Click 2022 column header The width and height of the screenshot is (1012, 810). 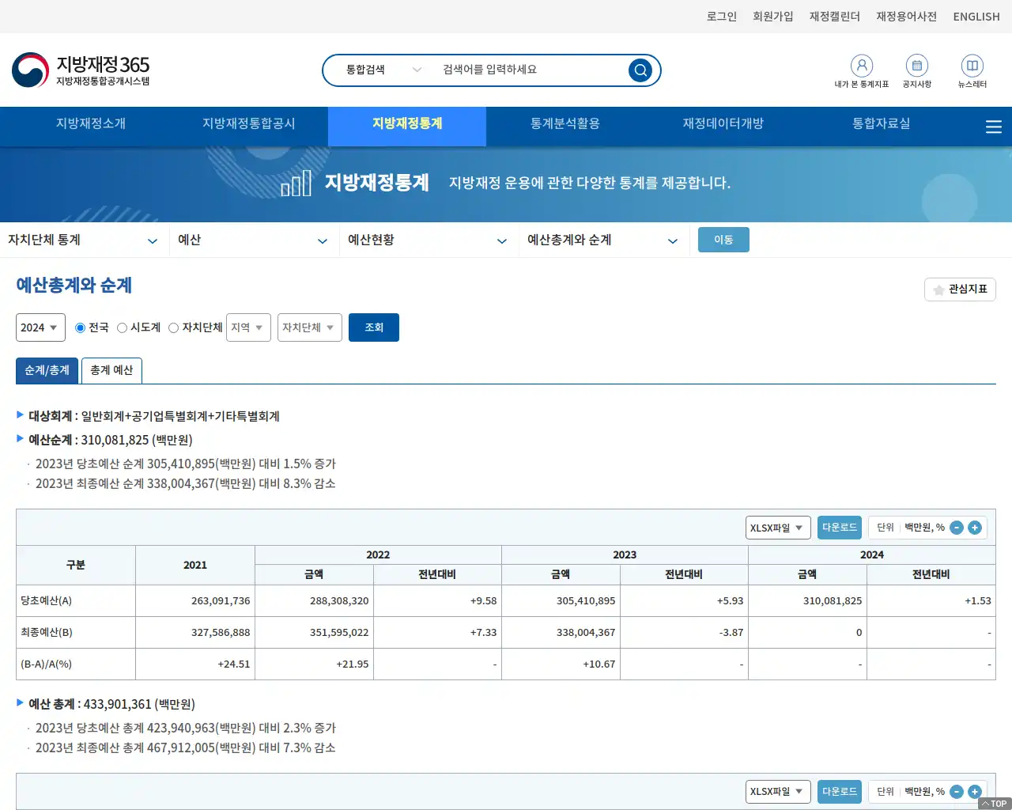click(378, 555)
